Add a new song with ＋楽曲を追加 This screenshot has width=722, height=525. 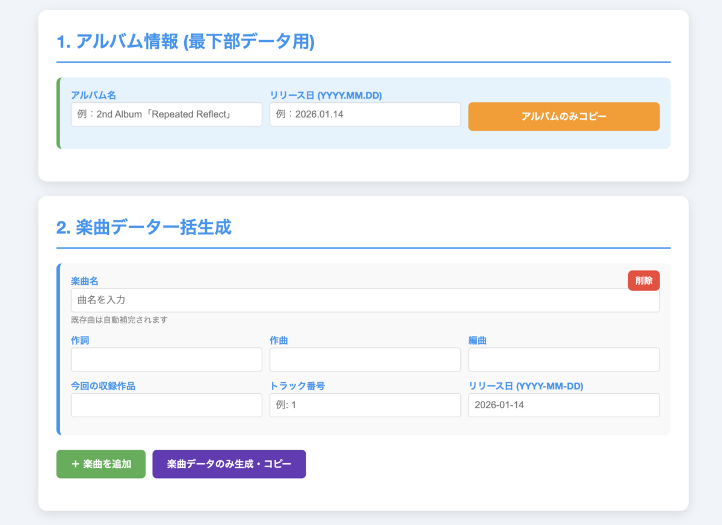(101, 464)
